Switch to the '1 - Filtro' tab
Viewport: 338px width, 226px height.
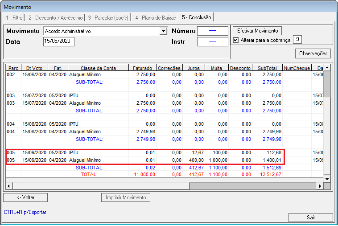[14, 17]
